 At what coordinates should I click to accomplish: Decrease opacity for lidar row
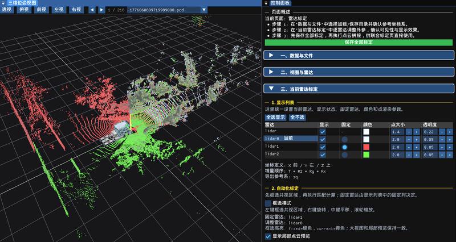tap(442, 132)
